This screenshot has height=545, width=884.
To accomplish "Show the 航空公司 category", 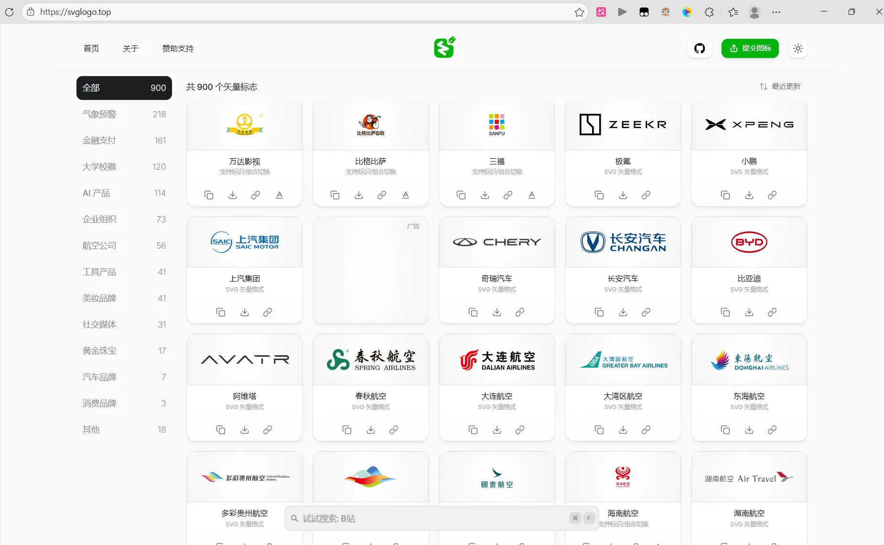I will tap(124, 246).
